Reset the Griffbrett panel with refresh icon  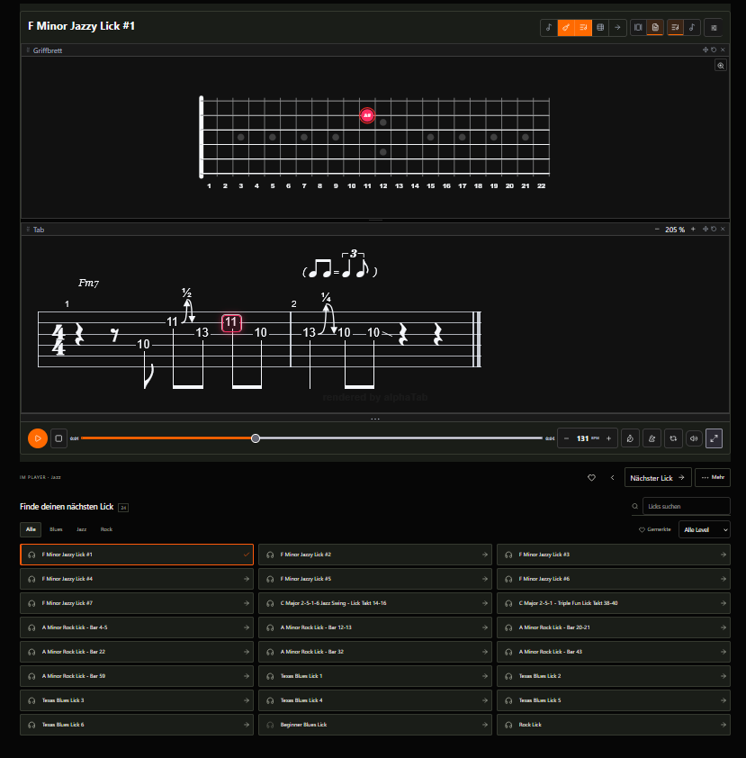[714, 50]
